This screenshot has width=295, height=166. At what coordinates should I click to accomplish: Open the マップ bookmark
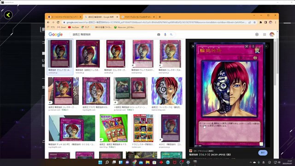(85, 27)
